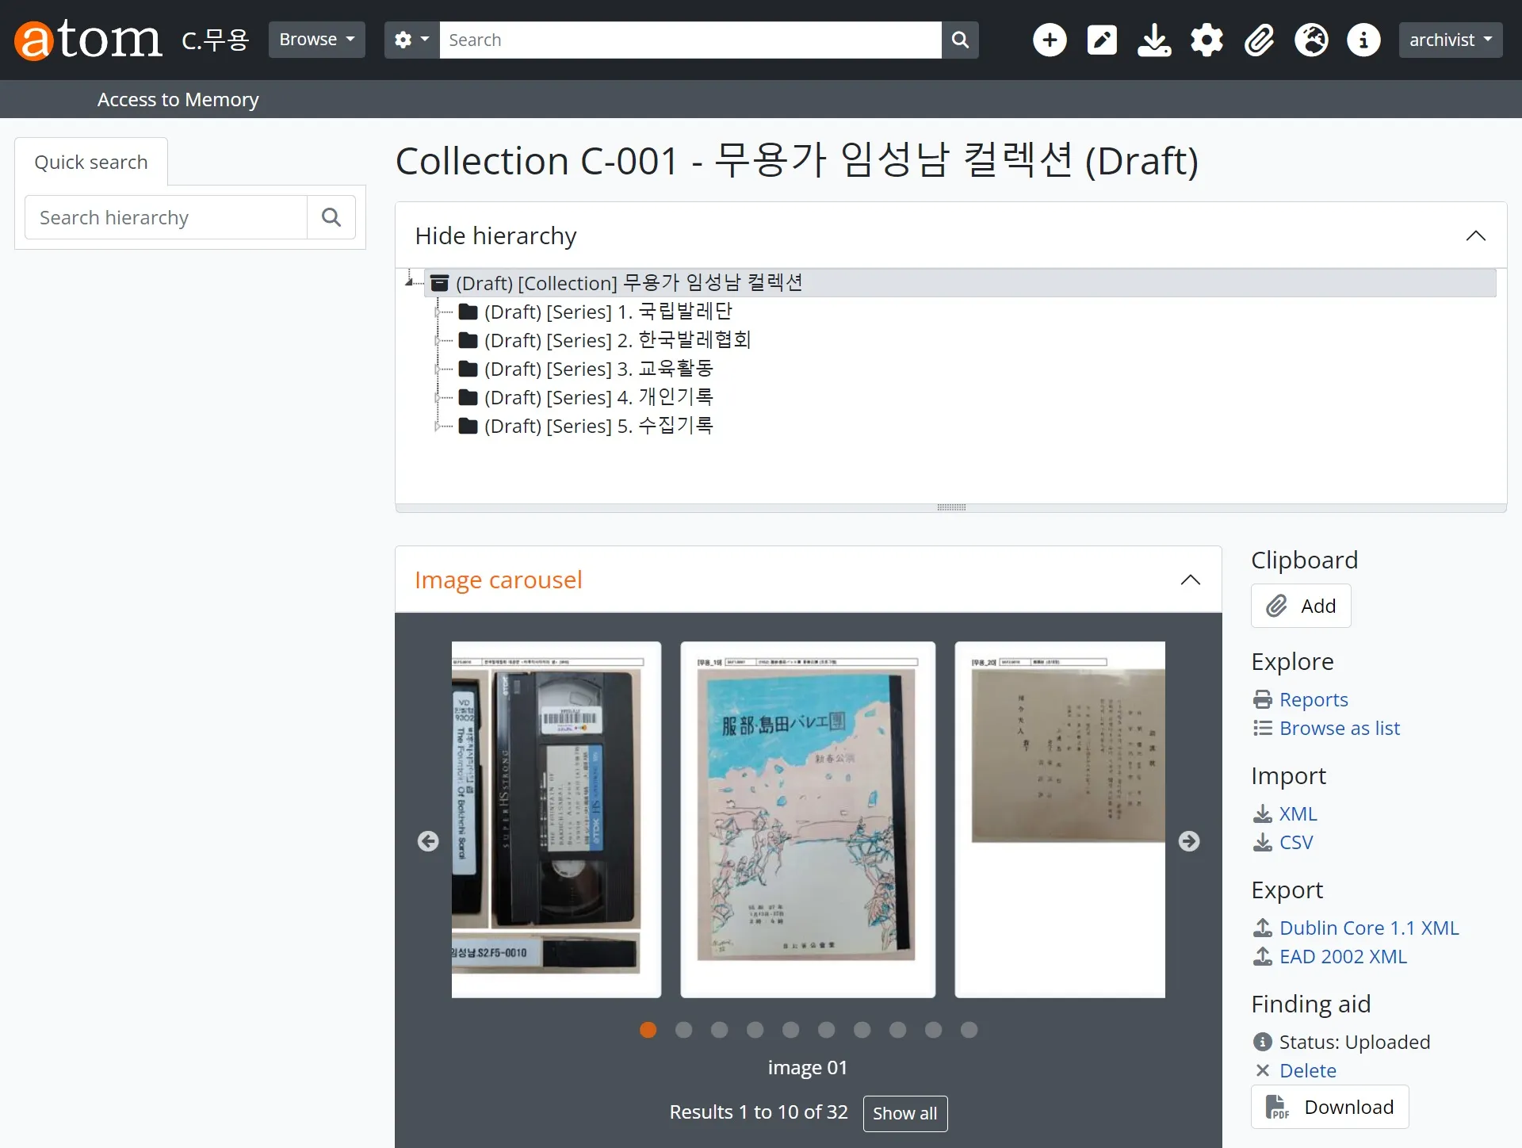Viewport: 1522px width, 1148px height.
Task: Open search options gear dropdown
Action: (x=411, y=40)
